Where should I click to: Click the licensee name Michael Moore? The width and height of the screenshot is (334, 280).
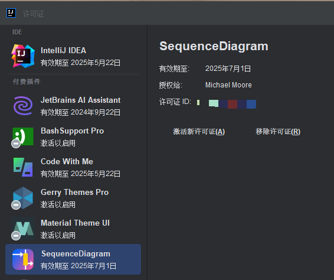click(x=228, y=85)
